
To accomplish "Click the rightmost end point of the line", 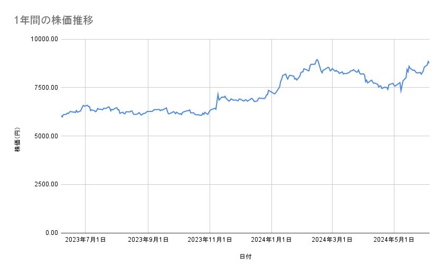I will 429,63.
